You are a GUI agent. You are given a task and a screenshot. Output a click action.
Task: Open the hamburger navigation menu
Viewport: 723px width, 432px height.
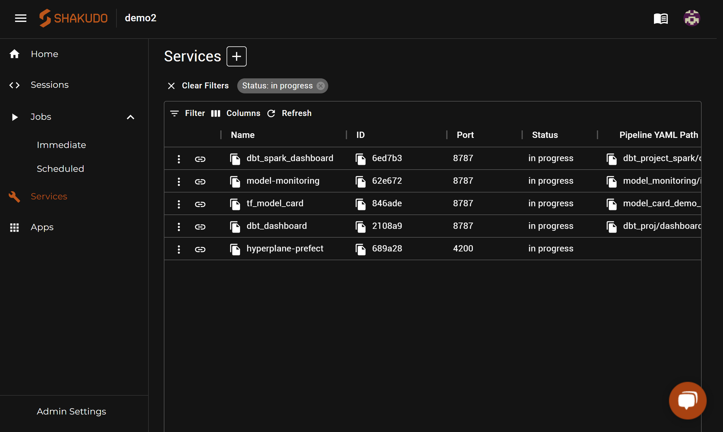tap(21, 18)
